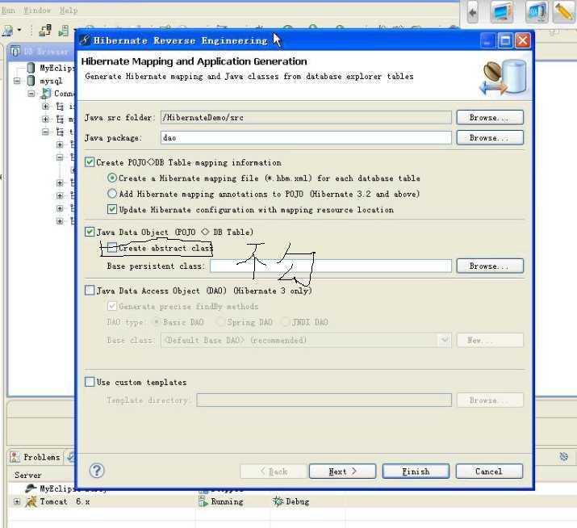Click the Java package input field
577x528 pixels.
pyautogui.click(x=306, y=137)
